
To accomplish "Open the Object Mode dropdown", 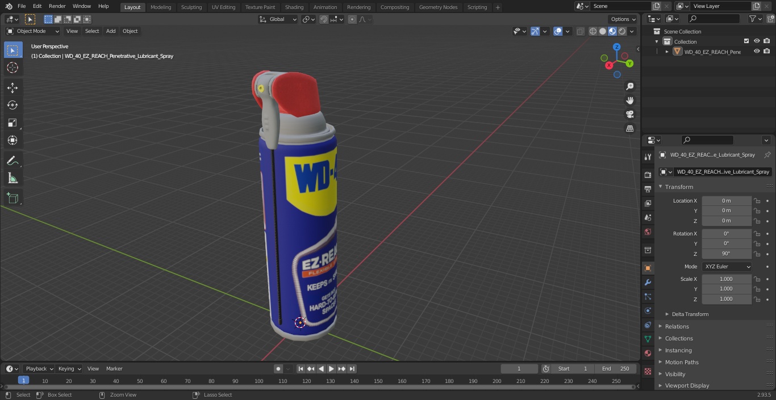I will [33, 31].
